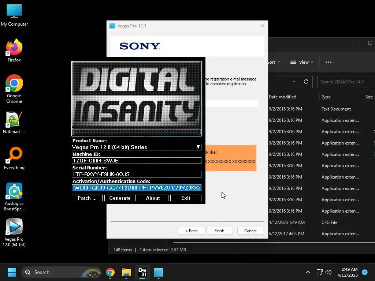Expand the View menu in File Explorer
The width and height of the screenshot is (375, 281).
coord(302,62)
